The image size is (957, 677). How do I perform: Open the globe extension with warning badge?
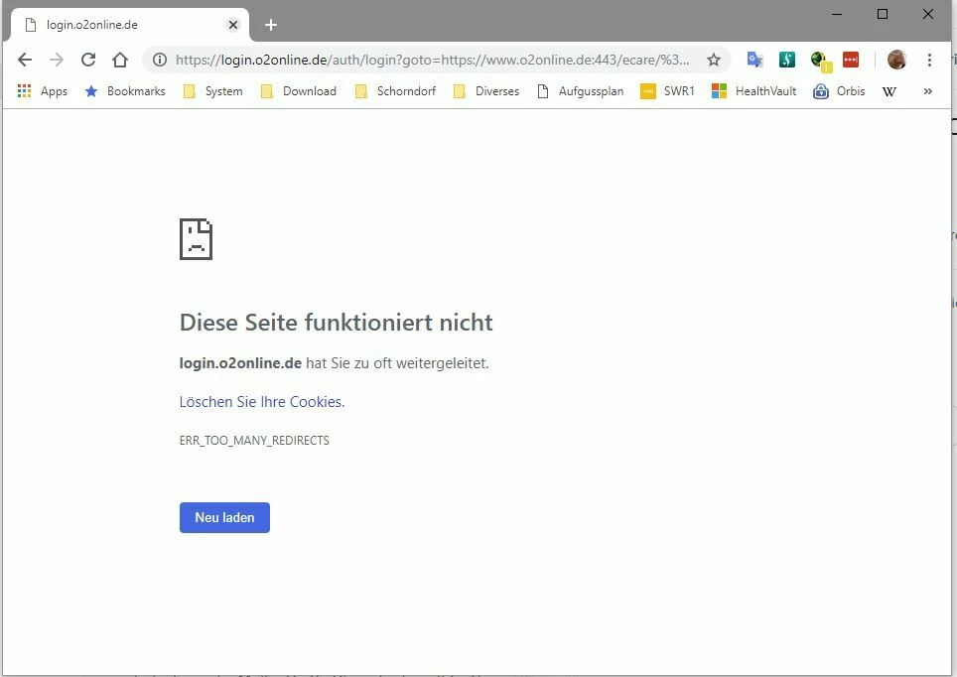(x=820, y=61)
